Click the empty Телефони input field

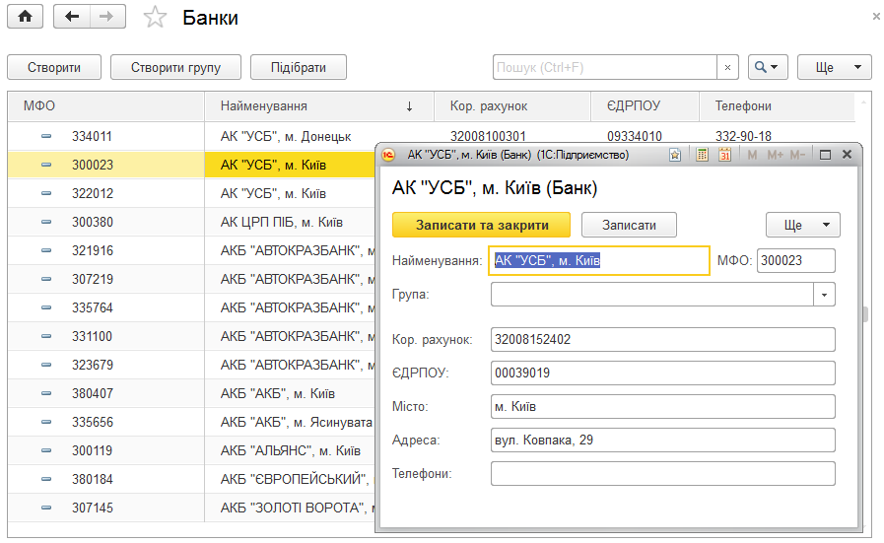coord(663,474)
